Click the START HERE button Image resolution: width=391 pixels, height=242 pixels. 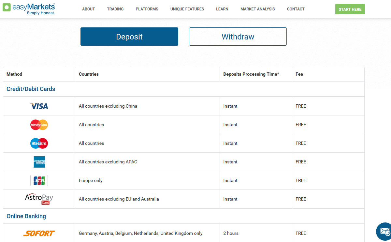tap(350, 9)
